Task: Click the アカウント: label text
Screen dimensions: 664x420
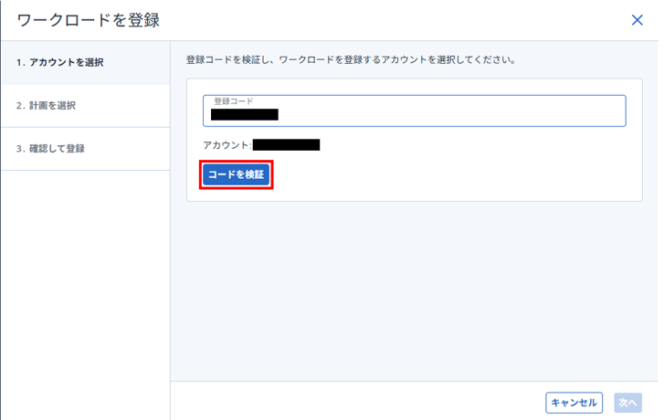Action: coord(227,144)
